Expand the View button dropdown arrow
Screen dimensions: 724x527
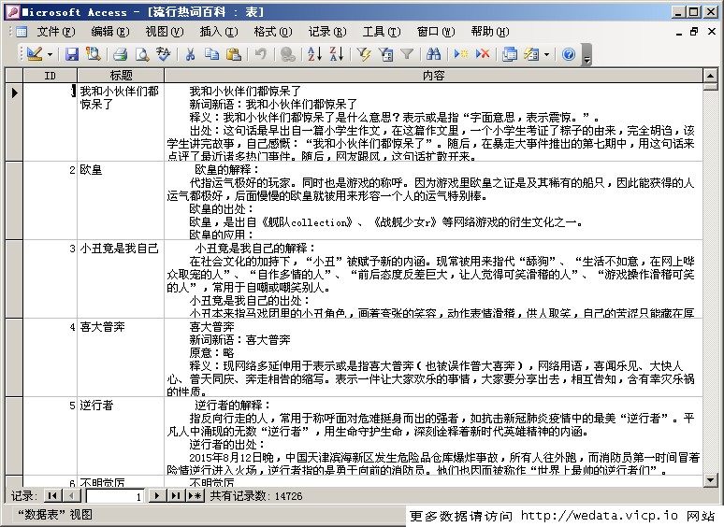pyautogui.click(x=50, y=54)
